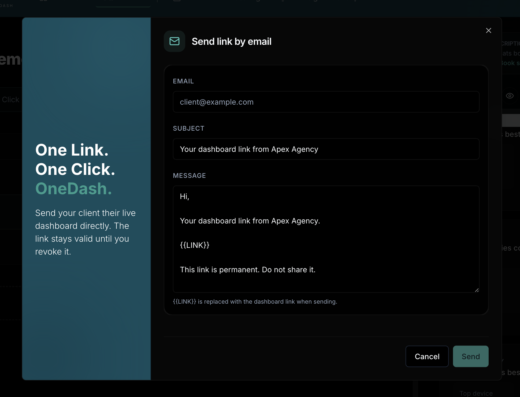This screenshot has width=520, height=397.
Task: Click the {{LINK}} replacement hint text
Action: 255,302
